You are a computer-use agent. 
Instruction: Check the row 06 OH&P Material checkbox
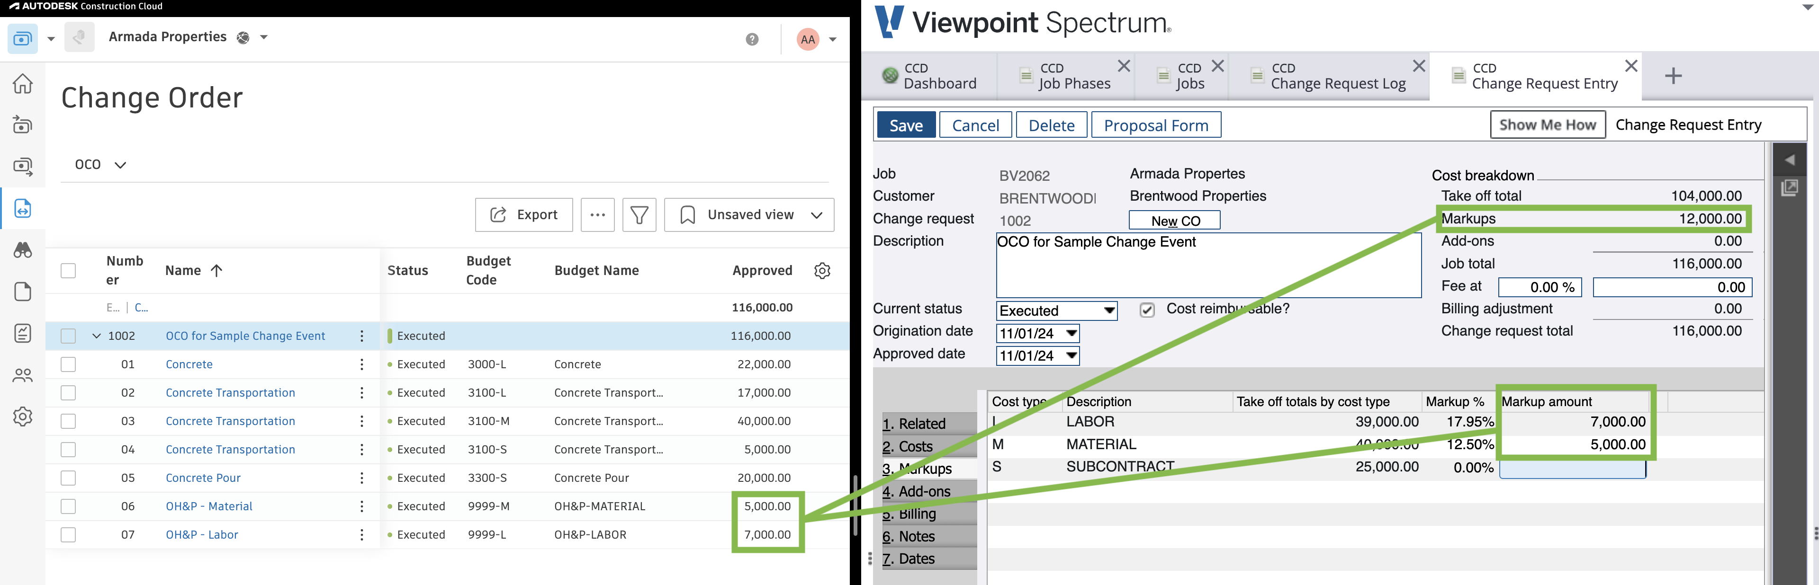[68, 506]
